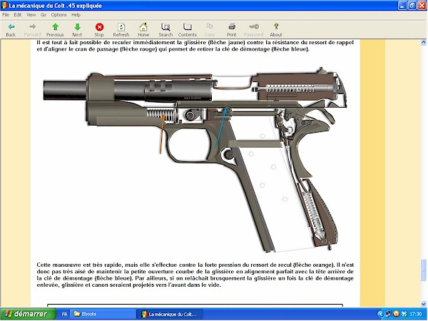The width and height of the screenshot is (428, 321).
Task: Open the Edit menu
Action: click(17, 15)
